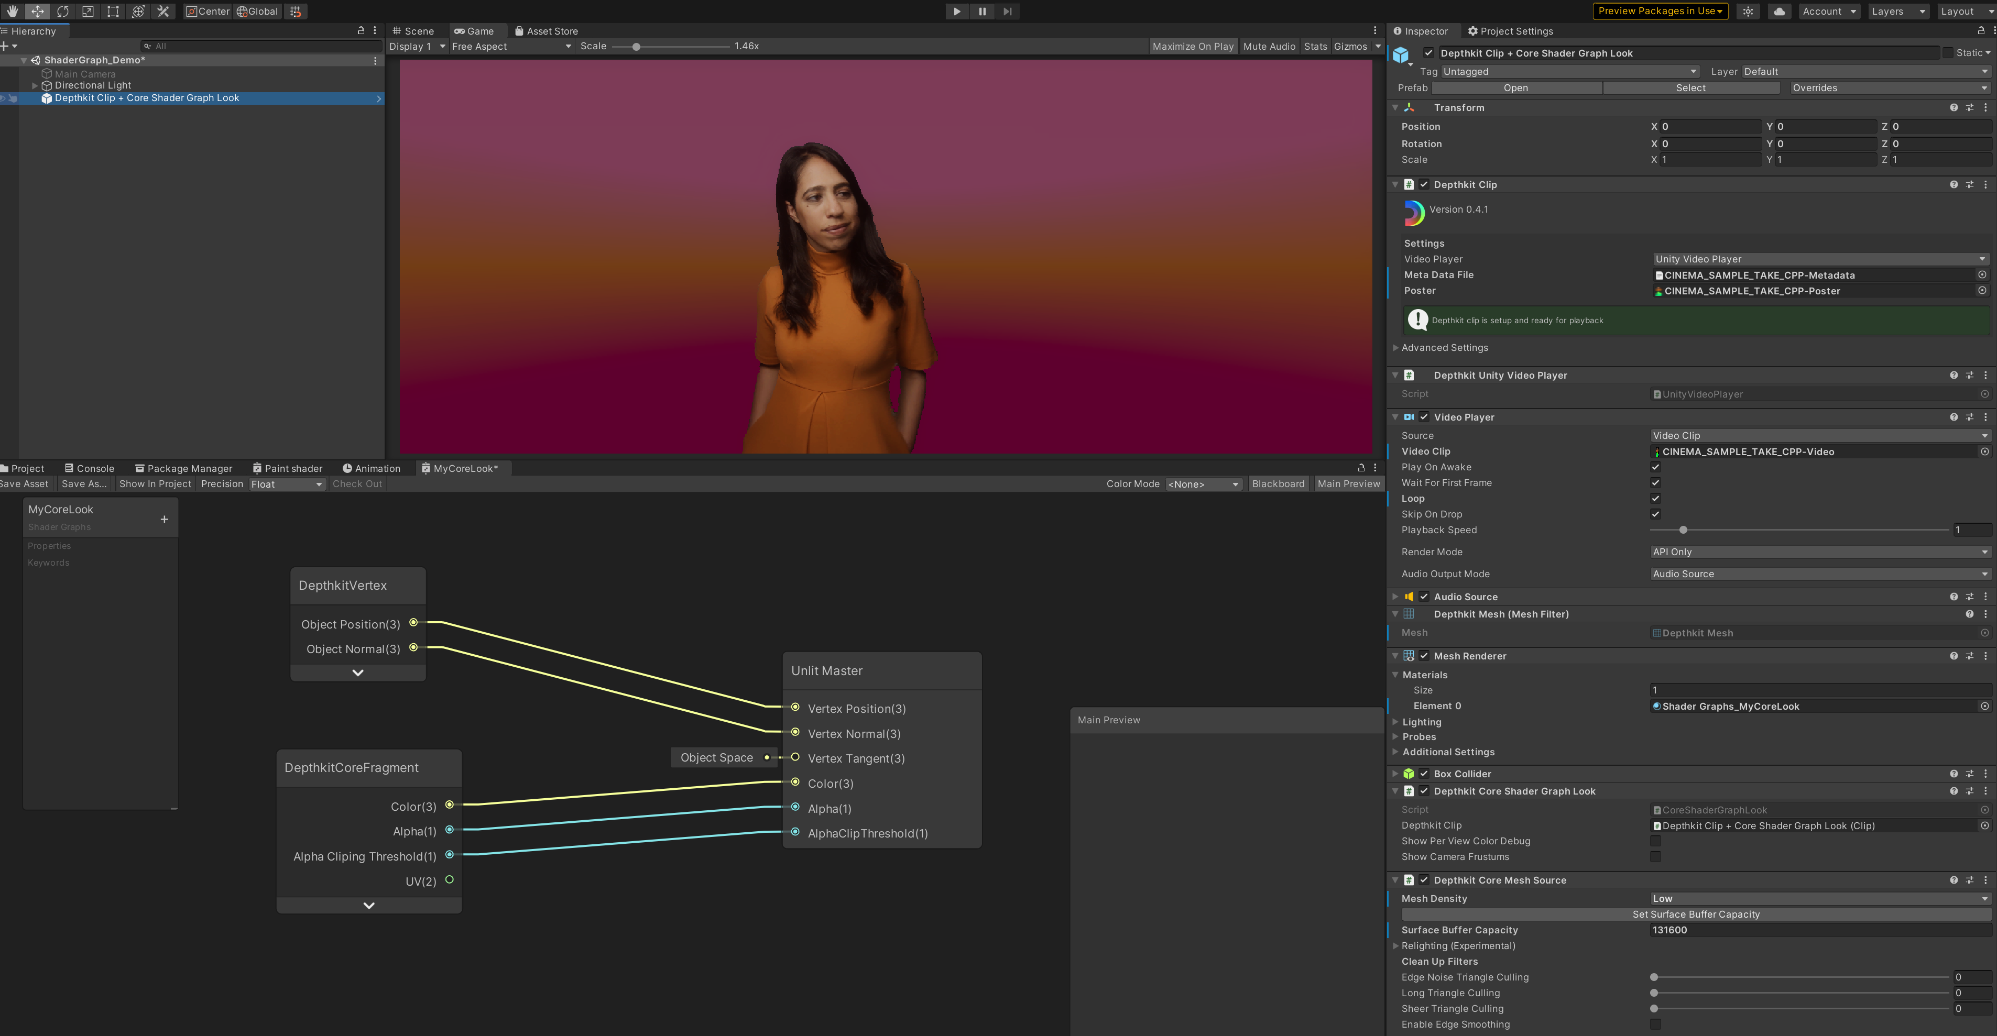Click Set Surface Buffer Capacity button
1997x1036 pixels.
(x=1696, y=914)
